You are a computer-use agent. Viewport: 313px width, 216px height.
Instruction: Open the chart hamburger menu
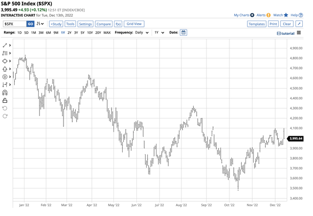pyautogui.click(x=299, y=33)
